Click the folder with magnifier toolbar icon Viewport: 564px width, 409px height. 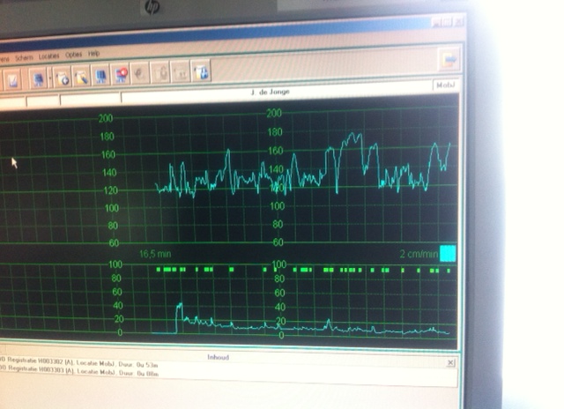tap(63, 78)
